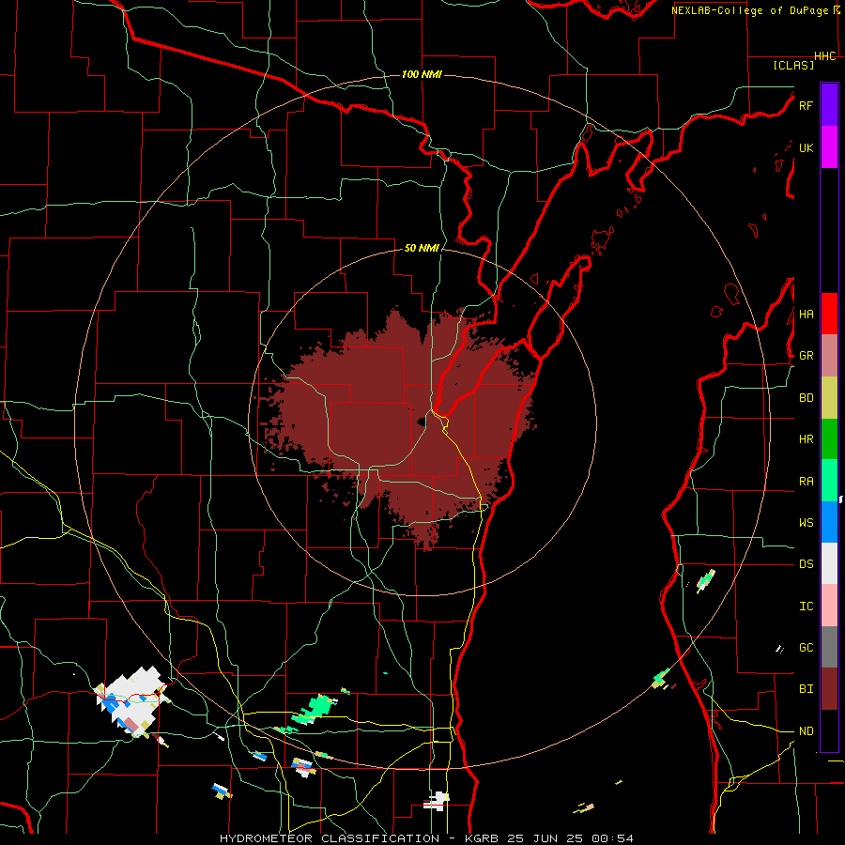Viewport: 845px width, 845px height.
Task: Click the 25 JUN 25 date text
Action: pyautogui.click(x=547, y=838)
